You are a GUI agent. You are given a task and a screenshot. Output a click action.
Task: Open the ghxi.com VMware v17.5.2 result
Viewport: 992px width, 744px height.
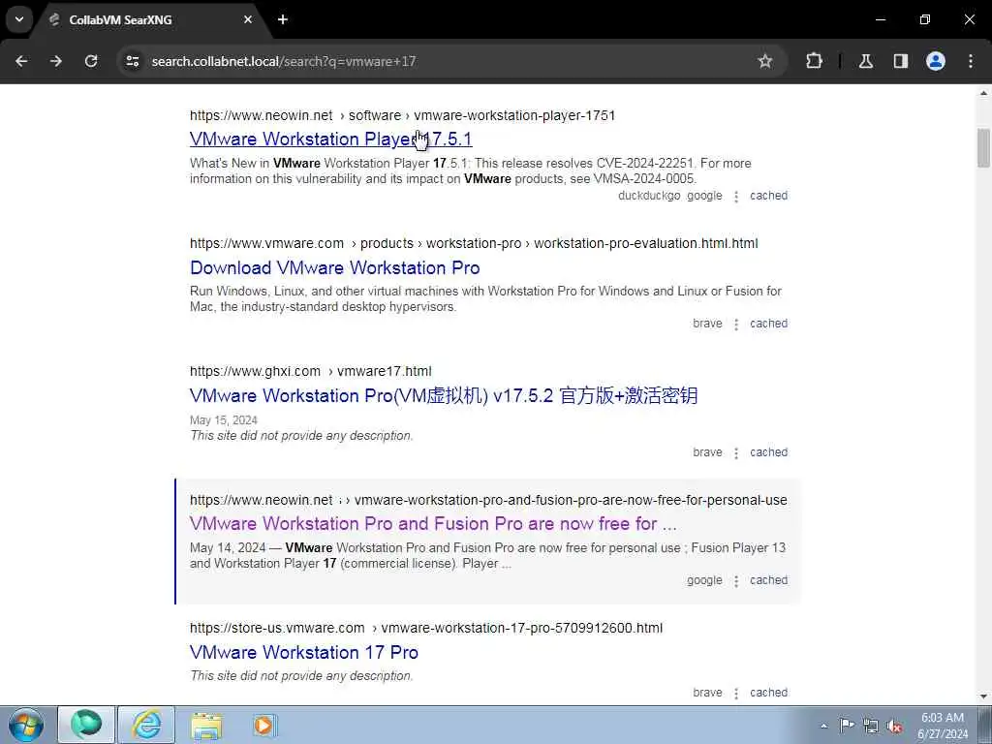(444, 396)
